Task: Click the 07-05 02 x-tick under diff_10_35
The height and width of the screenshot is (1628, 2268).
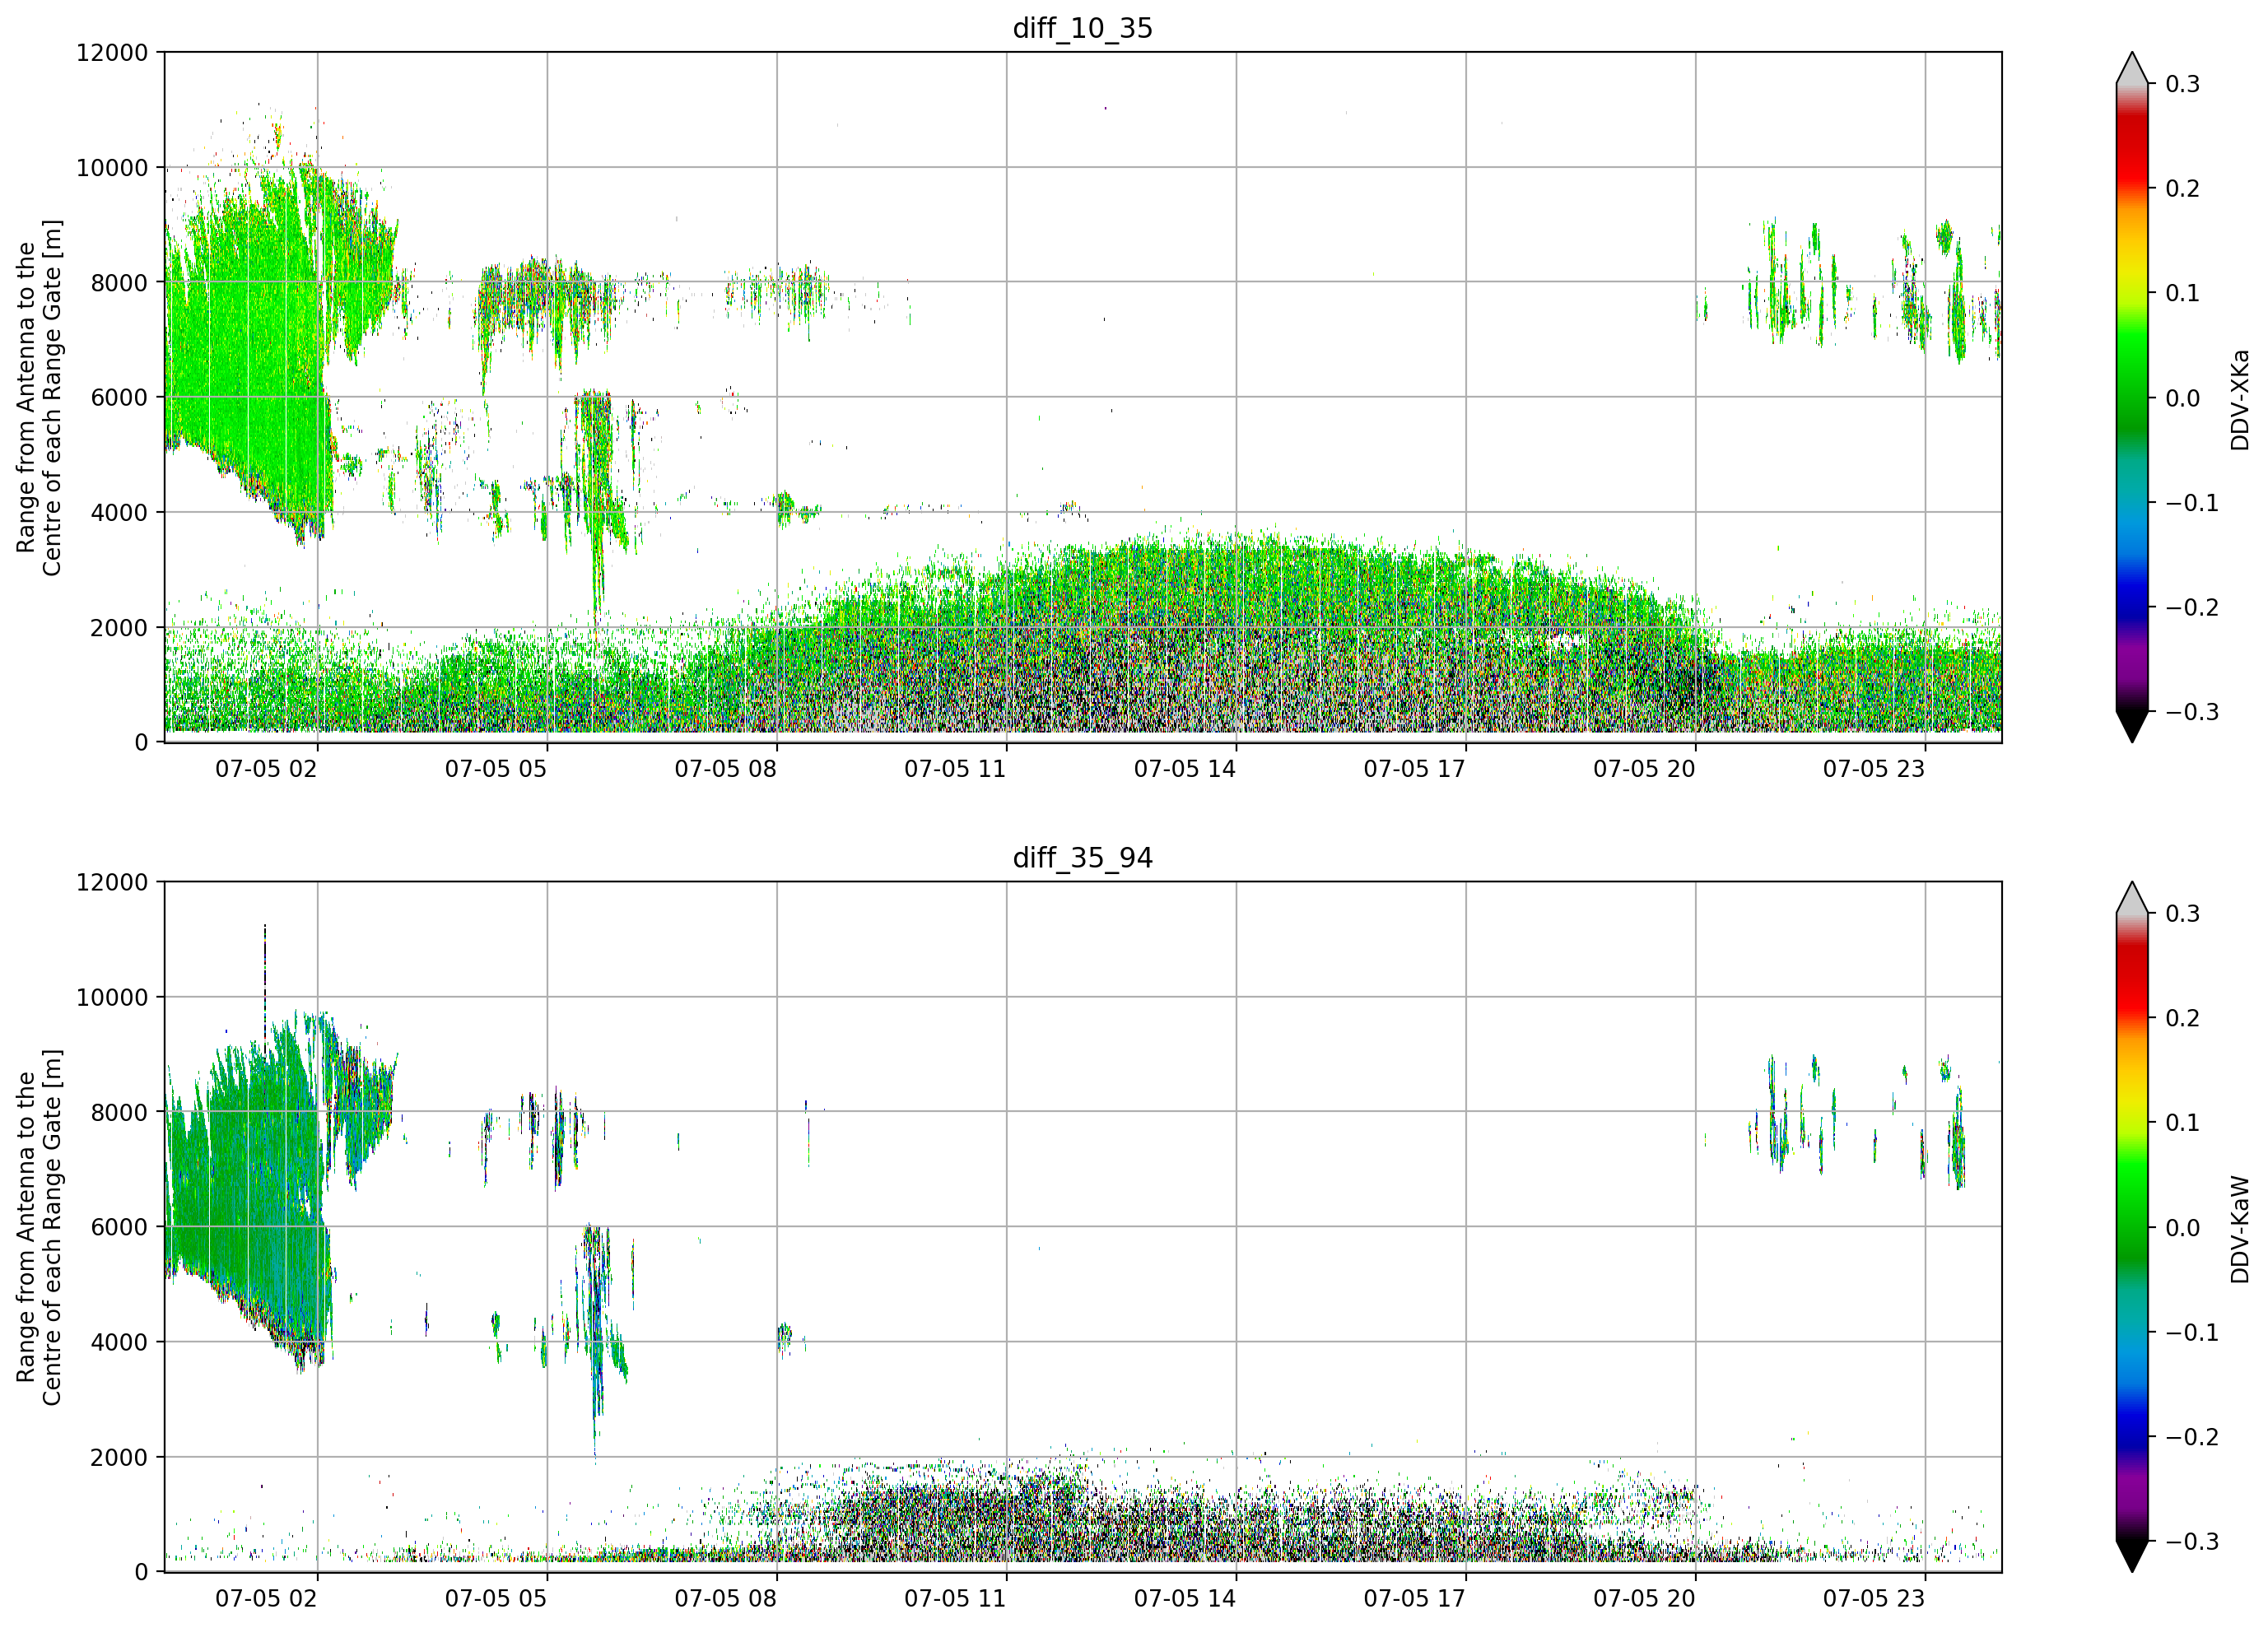Action: pyautogui.click(x=266, y=769)
